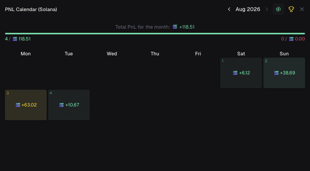Open the gold trophy icon
The width and height of the screenshot is (310, 171).
(x=291, y=9)
